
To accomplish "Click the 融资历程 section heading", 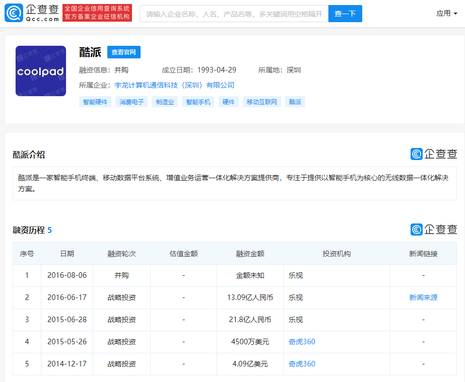I will tap(29, 230).
